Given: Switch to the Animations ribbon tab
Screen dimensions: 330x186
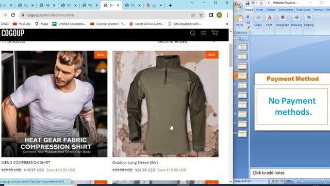Looking at the screenshot, I should 286,10.
